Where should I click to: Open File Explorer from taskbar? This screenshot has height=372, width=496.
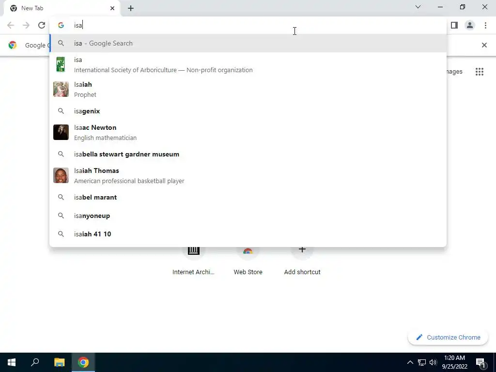coord(59,362)
